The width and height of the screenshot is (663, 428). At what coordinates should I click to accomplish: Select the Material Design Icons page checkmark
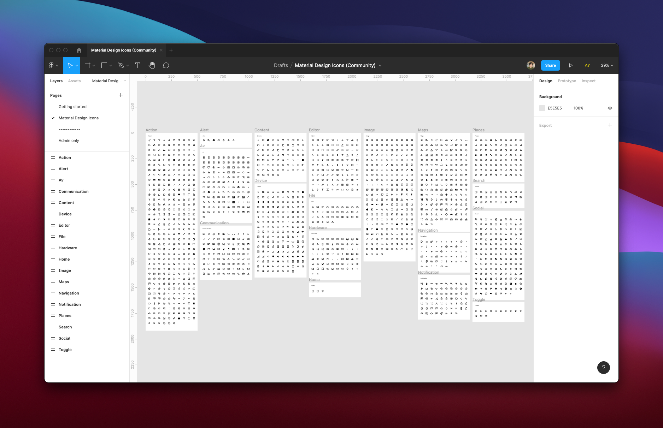coord(53,118)
